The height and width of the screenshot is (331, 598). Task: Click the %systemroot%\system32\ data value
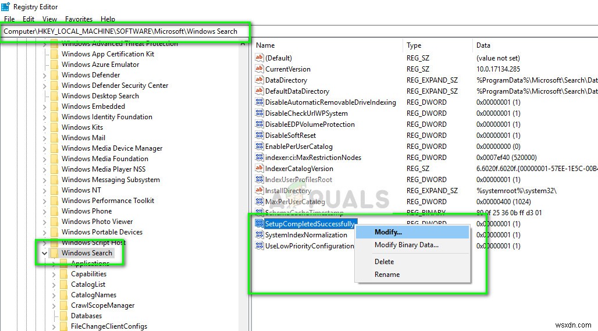coord(517,191)
